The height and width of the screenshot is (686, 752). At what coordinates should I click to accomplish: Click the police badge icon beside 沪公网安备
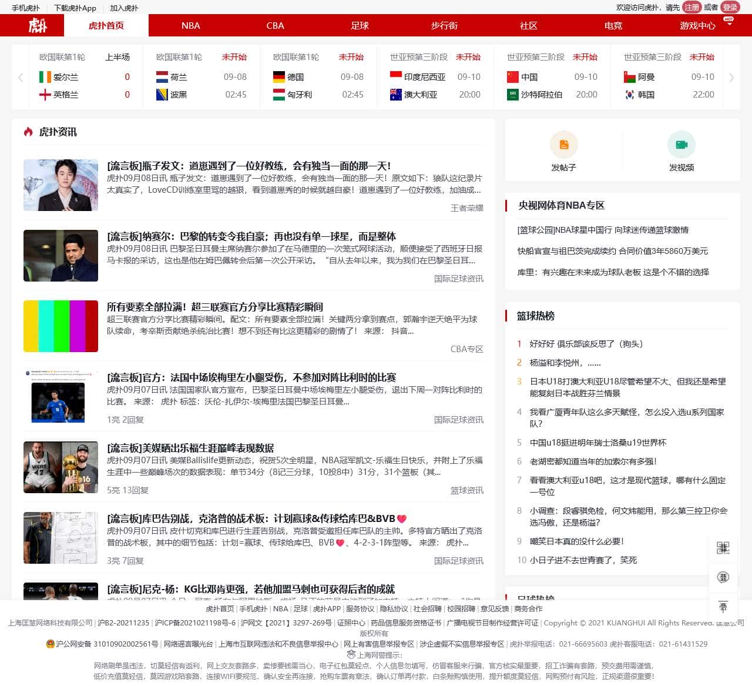tap(50, 644)
